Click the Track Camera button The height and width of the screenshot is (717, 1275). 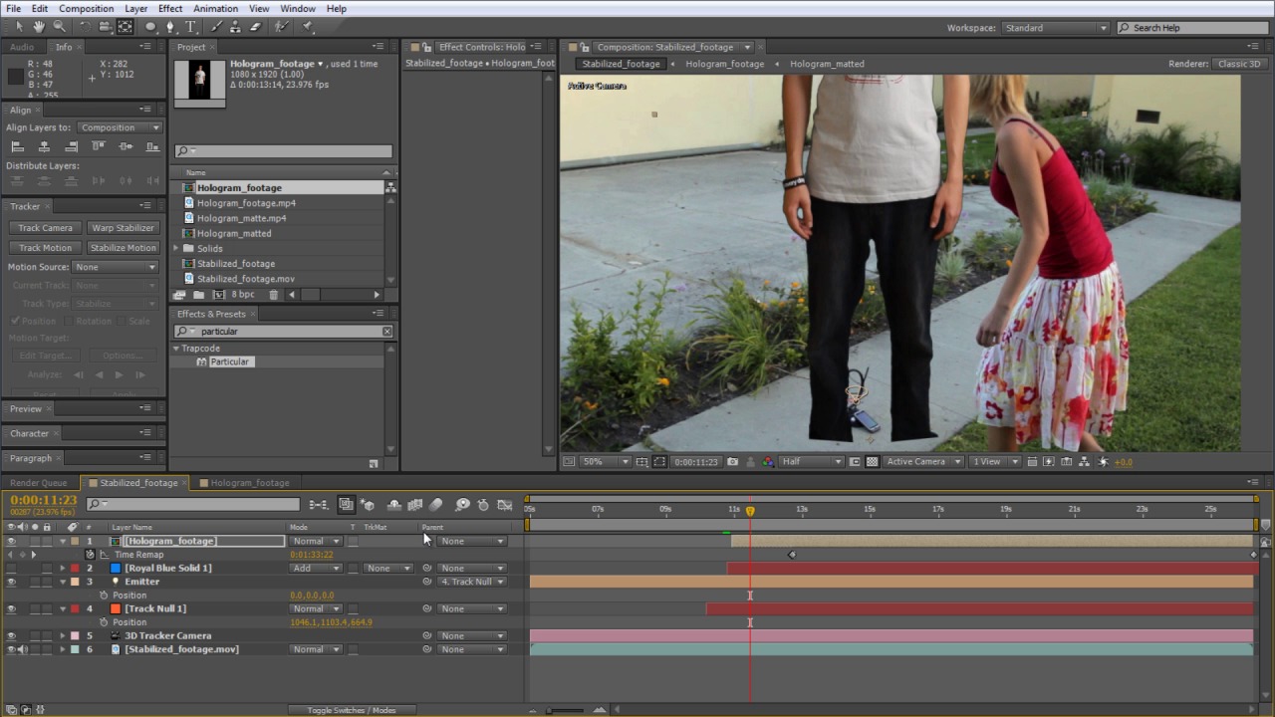45,228
